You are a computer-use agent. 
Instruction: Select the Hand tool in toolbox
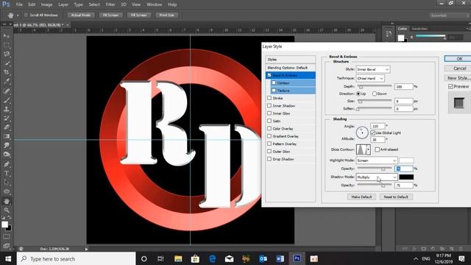coord(7,201)
